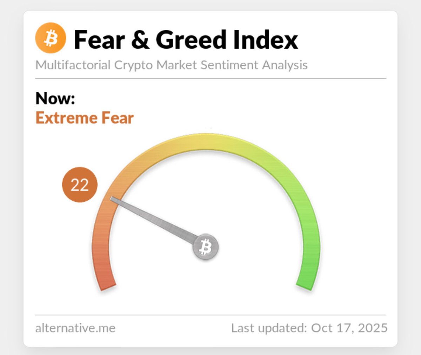Click the word "Greed" in the title

(191, 40)
